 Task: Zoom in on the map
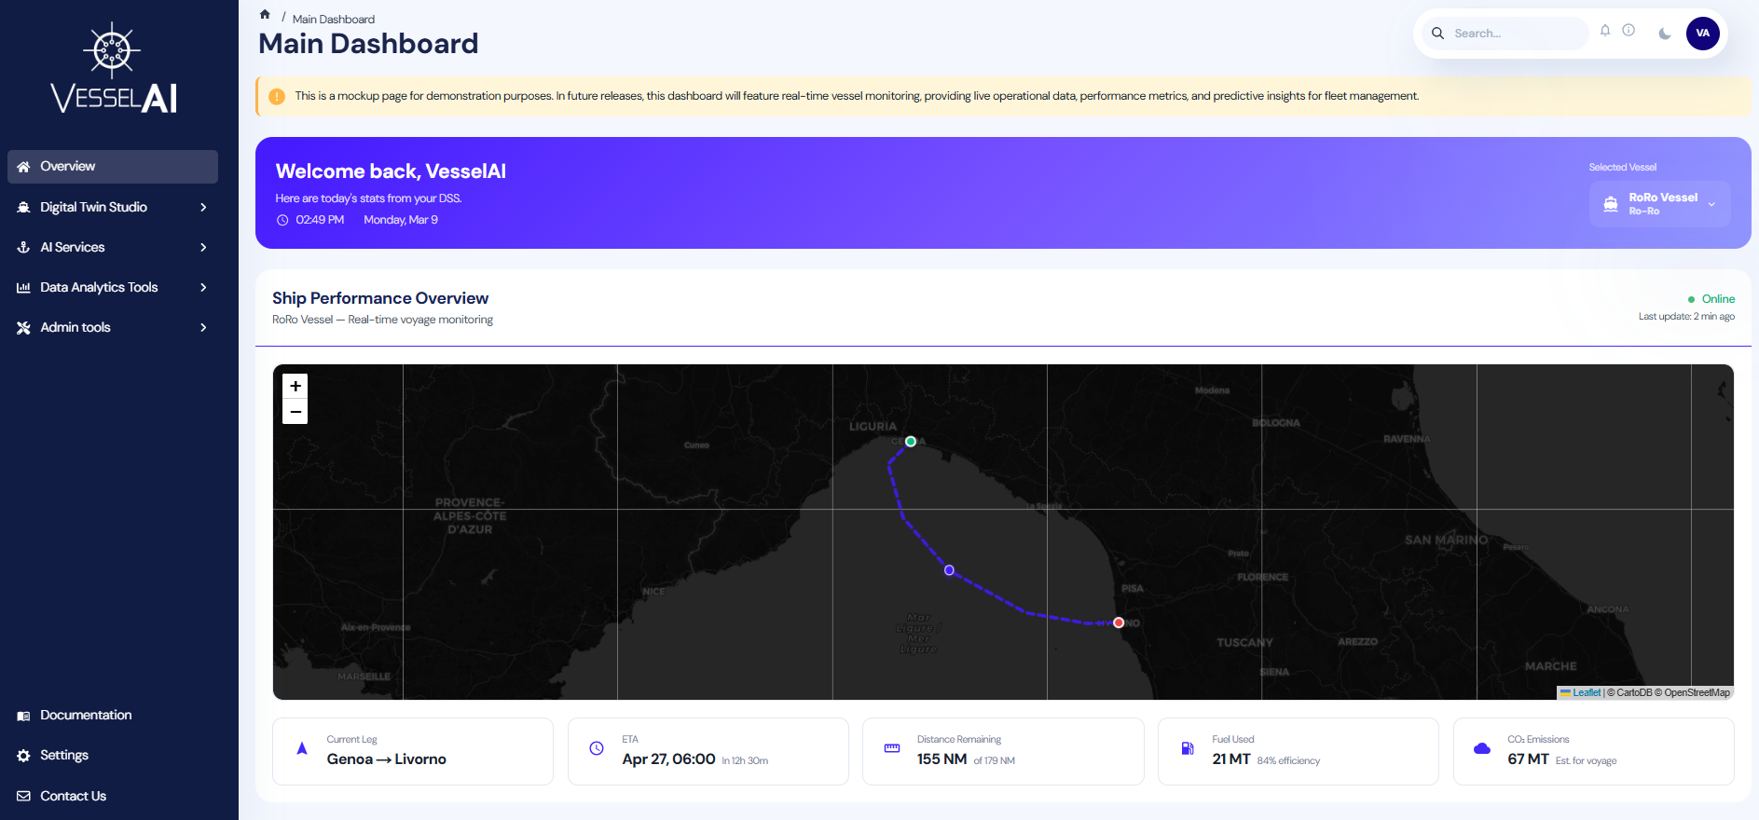[x=295, y=386]
